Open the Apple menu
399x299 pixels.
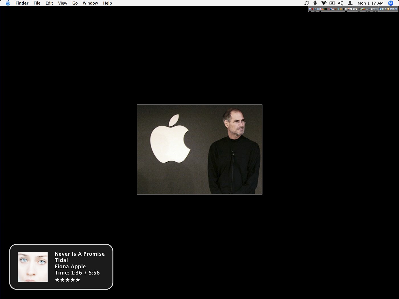(8, 3)
